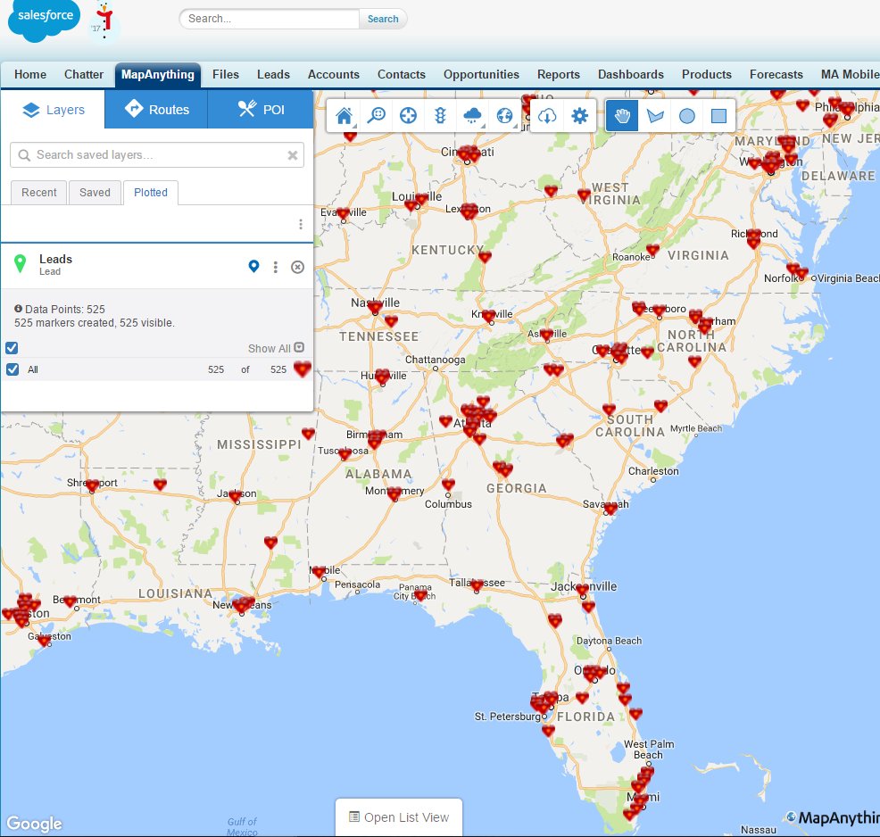Viewport: 880px width, 837px height.
Task: Click the globe map type icon
Action: coord(504,116)
